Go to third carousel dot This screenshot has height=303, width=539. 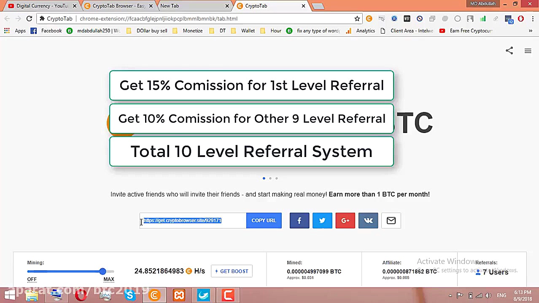pos(277,178)
